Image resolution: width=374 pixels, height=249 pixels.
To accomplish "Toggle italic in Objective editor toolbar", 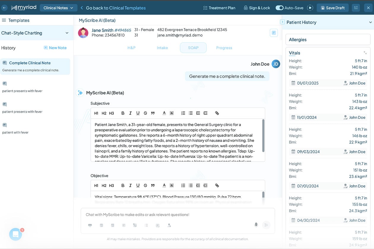I will click(130, 186).
